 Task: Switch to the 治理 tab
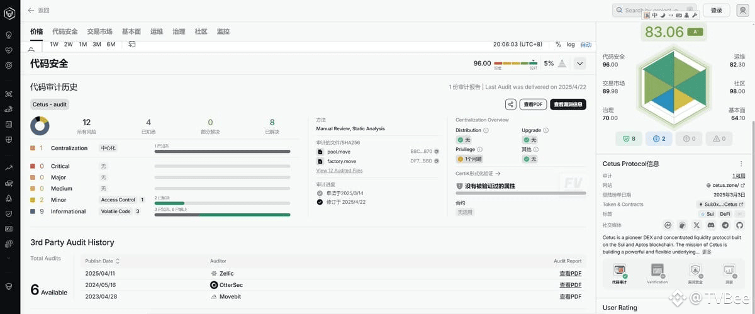(179, 31)
